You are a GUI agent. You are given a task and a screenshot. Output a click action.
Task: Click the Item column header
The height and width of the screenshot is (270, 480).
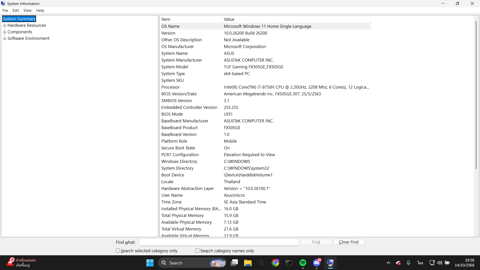191,19
